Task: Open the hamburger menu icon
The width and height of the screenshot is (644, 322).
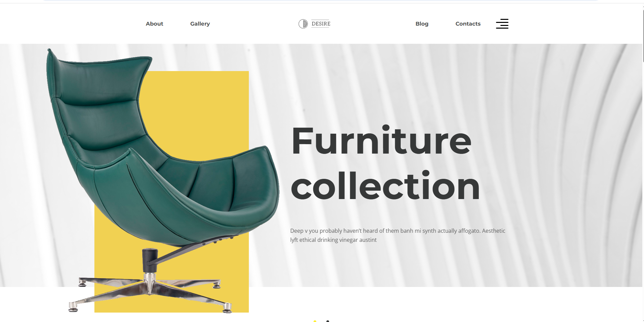Action: click(x=502, y=24)
